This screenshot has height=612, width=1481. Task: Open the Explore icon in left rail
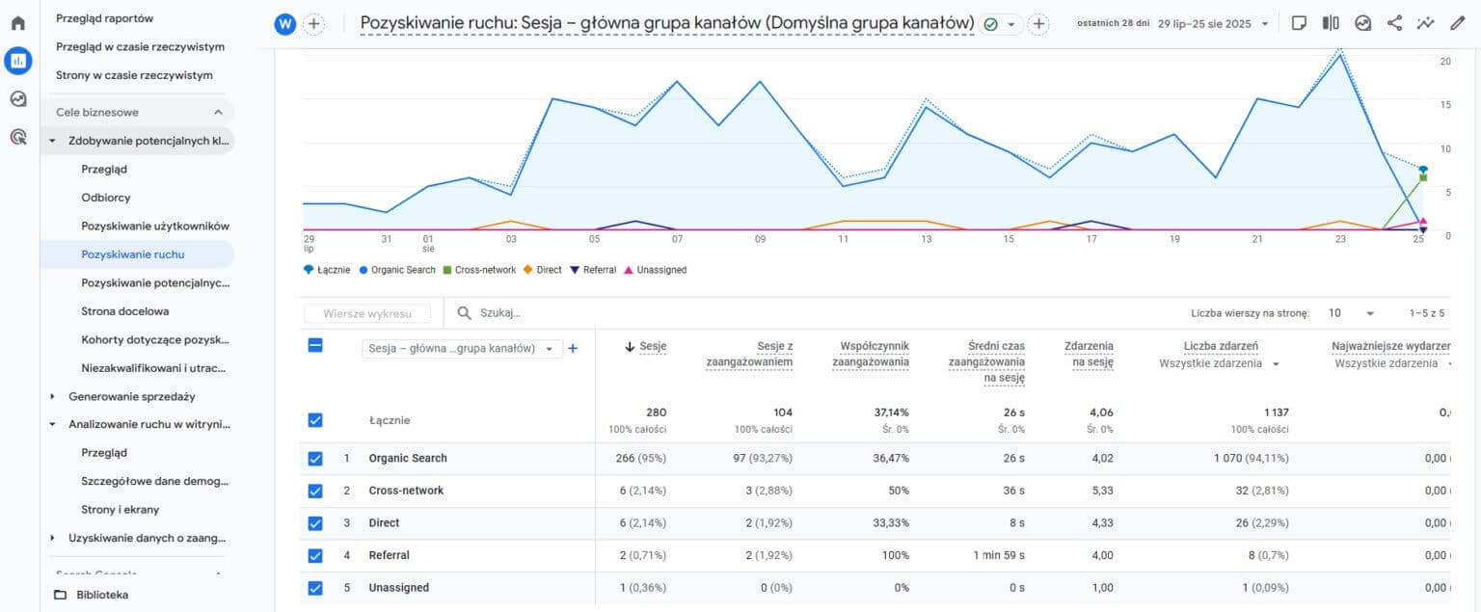click(17, 99)
